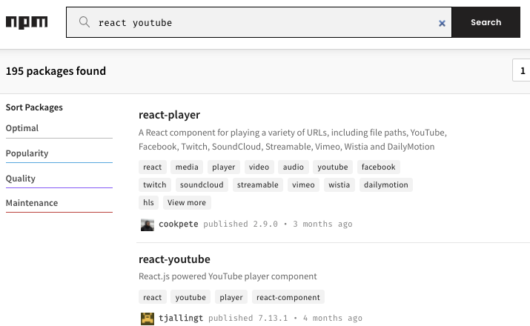Viewport: 530px width, 326px height.
Task: Select the streamable keyword tag
Action: point(258,184)
